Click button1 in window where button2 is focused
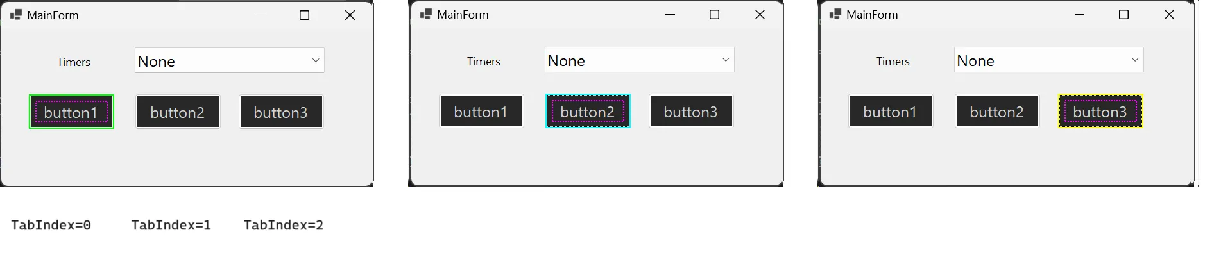Screen dimensions: 1205x266 [x=481, y=112]
